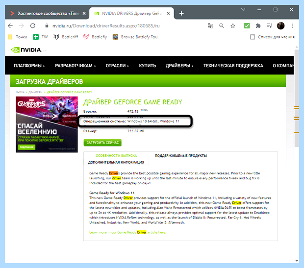Click the version number 472.12
The image size is (304, 268).
(133, 111)
